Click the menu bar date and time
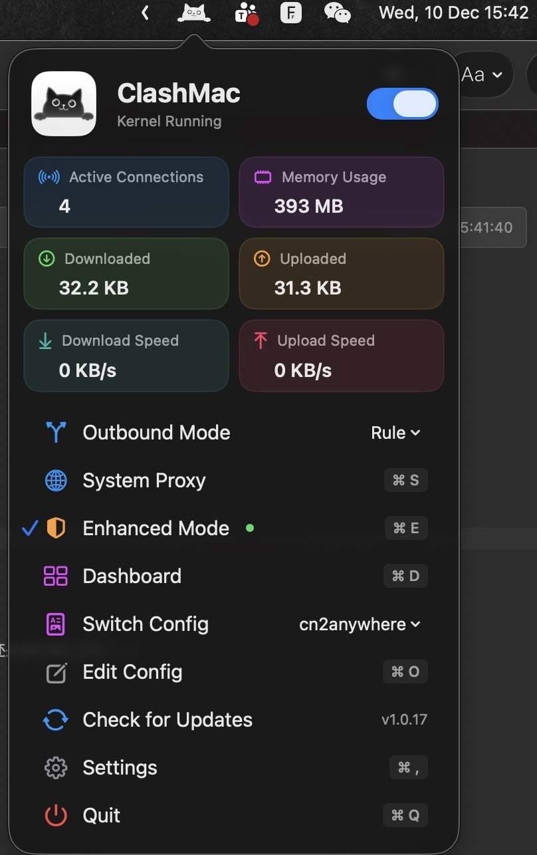This screenshot has width=537, height=855. click(453, 13)
